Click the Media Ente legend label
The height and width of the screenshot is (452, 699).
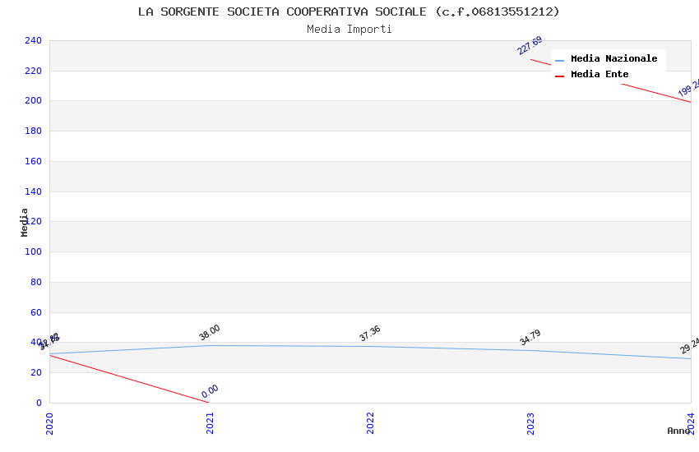coord(599,74)
